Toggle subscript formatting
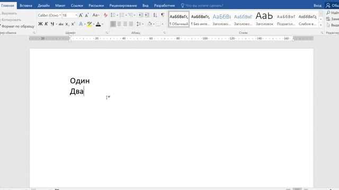 point(67,24)
